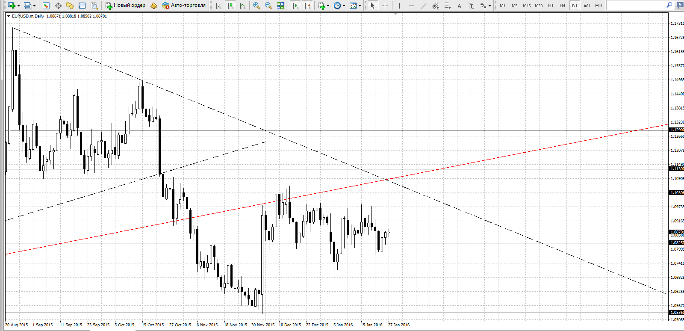The width and height of the screenshot is (684, 331).
Task: Click the 1.1130 price level label
Action: 677,169
